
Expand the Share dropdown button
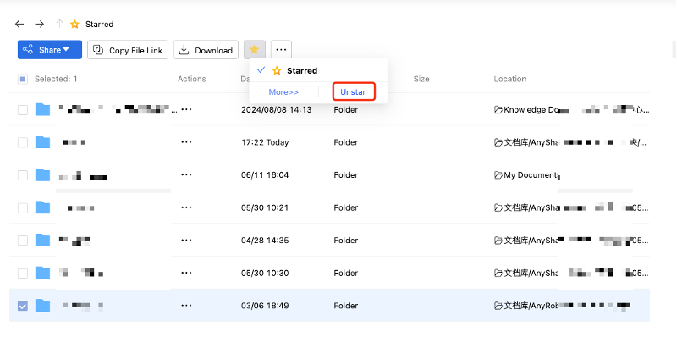point(49,50)
